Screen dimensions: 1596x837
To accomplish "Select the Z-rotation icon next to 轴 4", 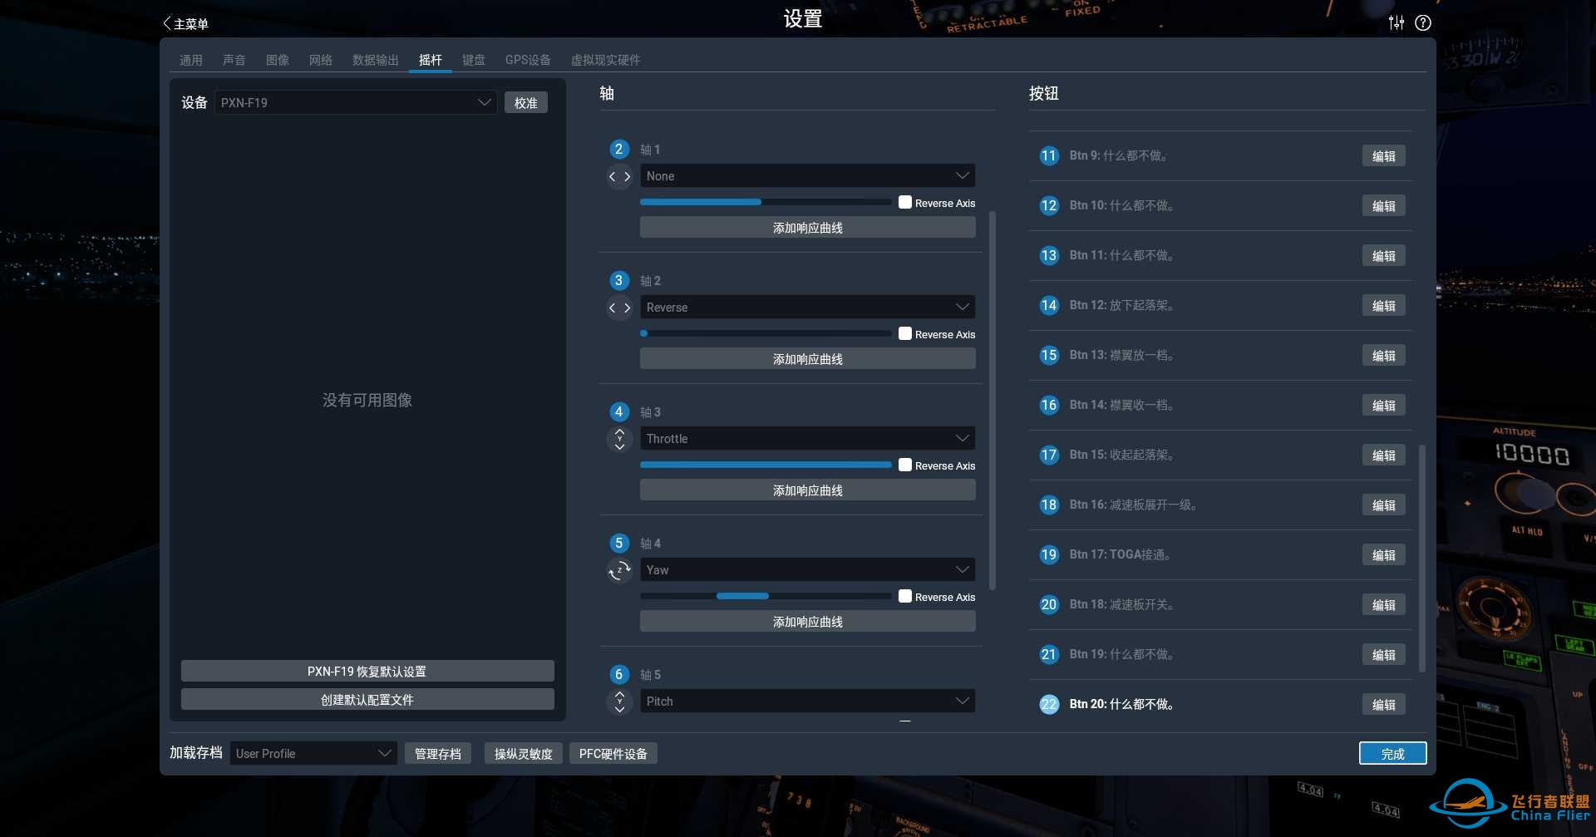I will 619,570.
